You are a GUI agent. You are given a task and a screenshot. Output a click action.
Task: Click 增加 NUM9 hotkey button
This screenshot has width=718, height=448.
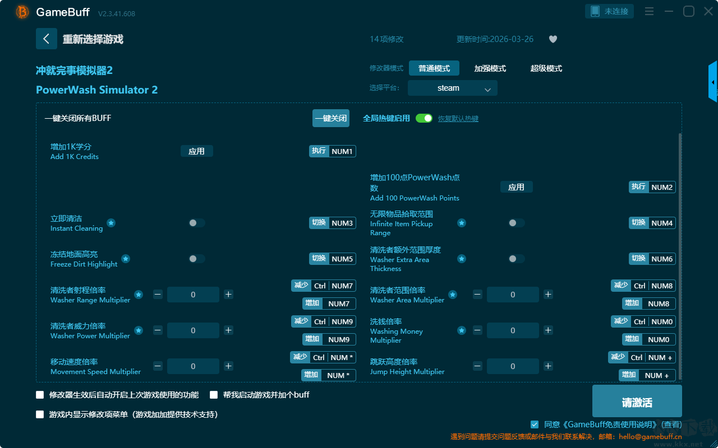[330, 339]
